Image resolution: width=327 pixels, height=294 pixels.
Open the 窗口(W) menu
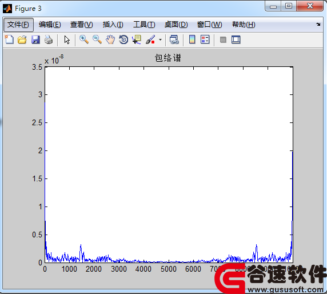209,25
